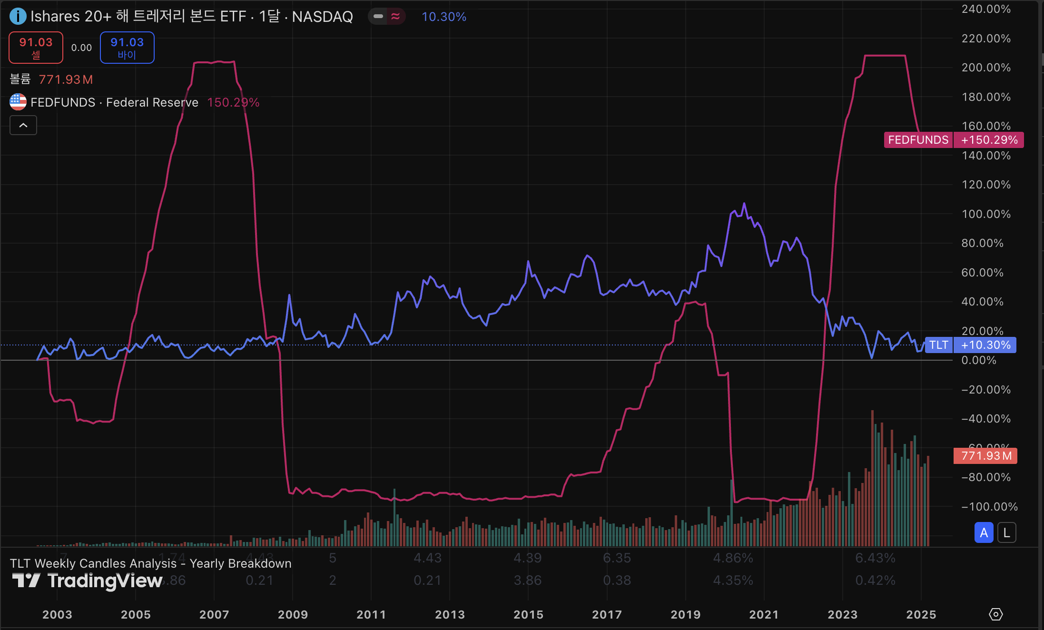Click the 2003 label on the time axis
The height and width of the screenshot is (630, 1044).
[x=57, y=614]
